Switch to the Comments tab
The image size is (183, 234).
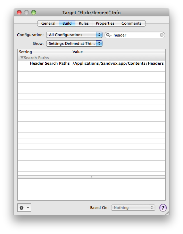coord(131,23)
